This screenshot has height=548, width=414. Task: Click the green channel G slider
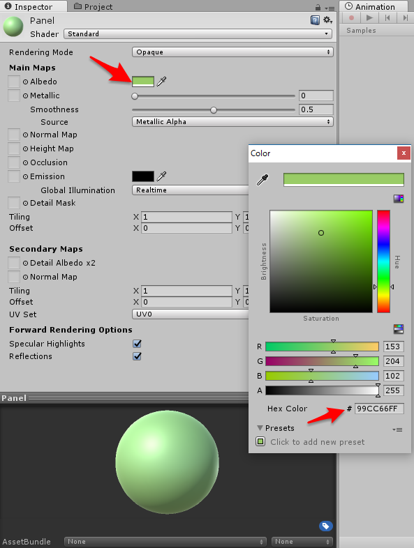(x=322, y=361)
